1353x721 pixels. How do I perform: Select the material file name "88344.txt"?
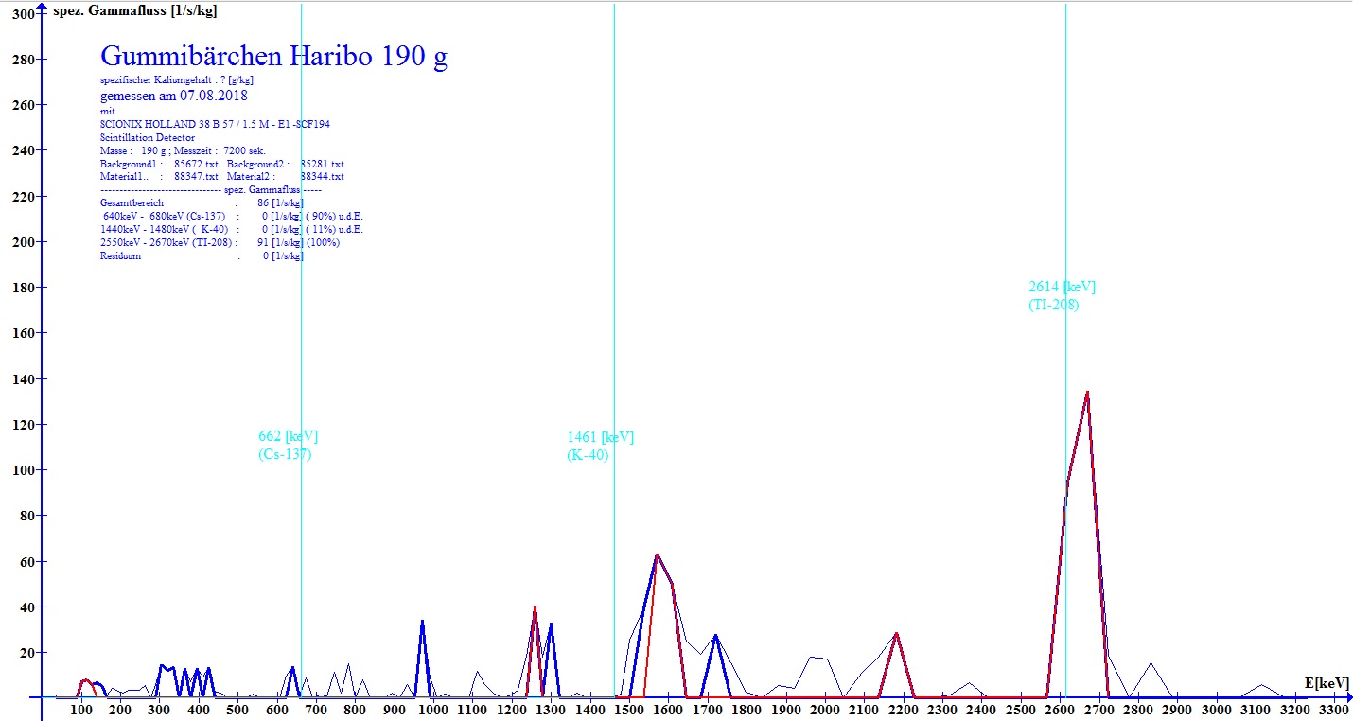pos(322,176)
